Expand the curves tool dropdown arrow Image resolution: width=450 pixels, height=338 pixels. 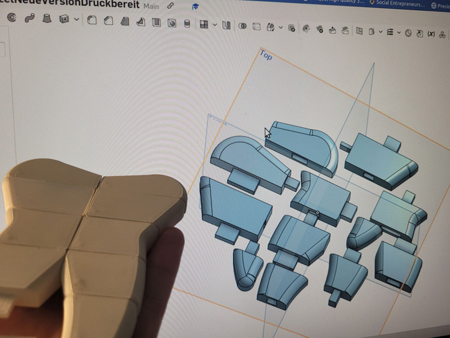coord(399,32)
